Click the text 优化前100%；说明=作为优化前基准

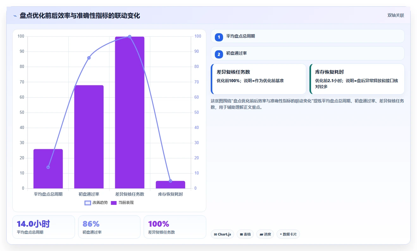tap(250, 81)
